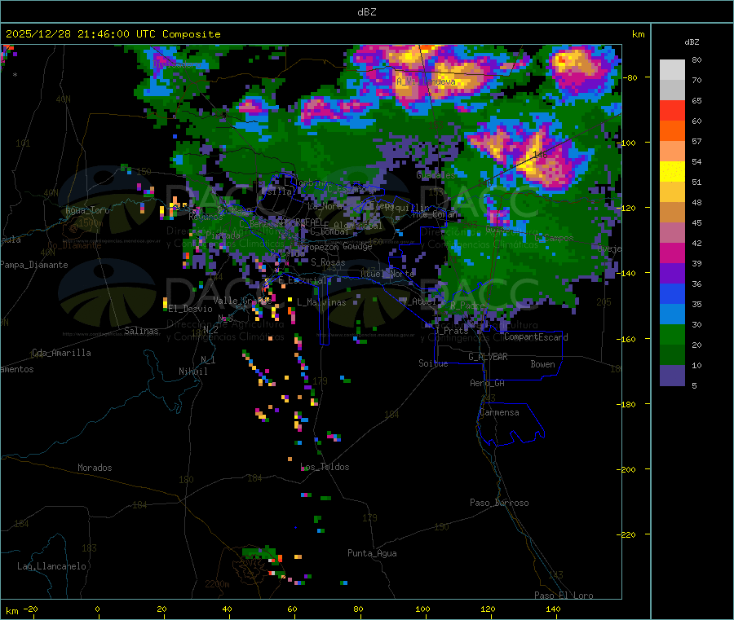Click the Nihuil location label
Screen dimensions: 734x620
tap(192, 372)
